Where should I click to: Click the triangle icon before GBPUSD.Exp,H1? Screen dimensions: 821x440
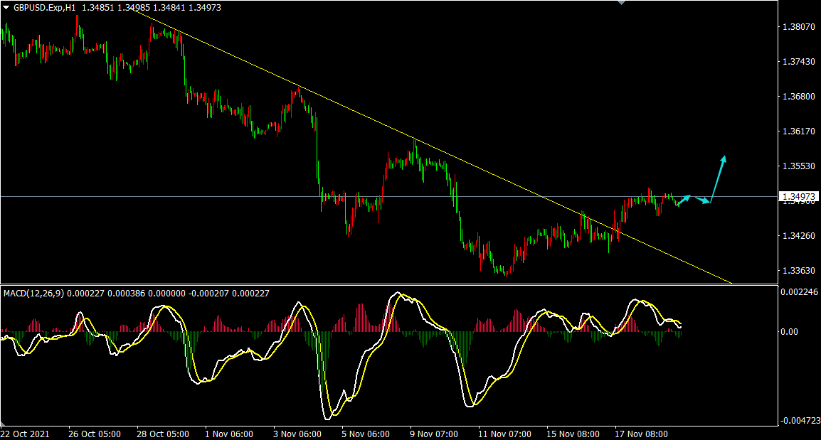tap(6, 8)
